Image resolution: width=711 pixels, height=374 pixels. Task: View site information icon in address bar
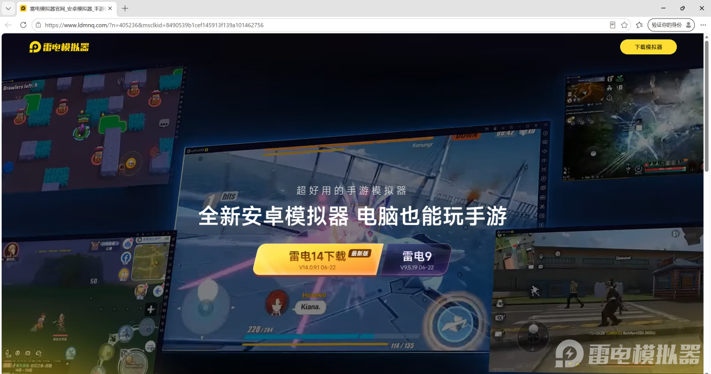tap(38, 25)
